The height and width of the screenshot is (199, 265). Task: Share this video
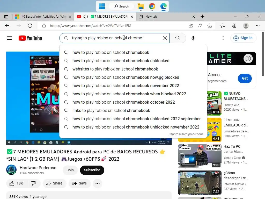tap(54, 183)
